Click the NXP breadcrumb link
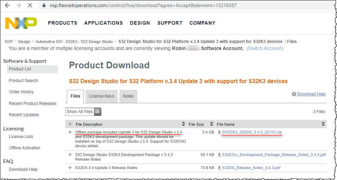 pos(9,42)
